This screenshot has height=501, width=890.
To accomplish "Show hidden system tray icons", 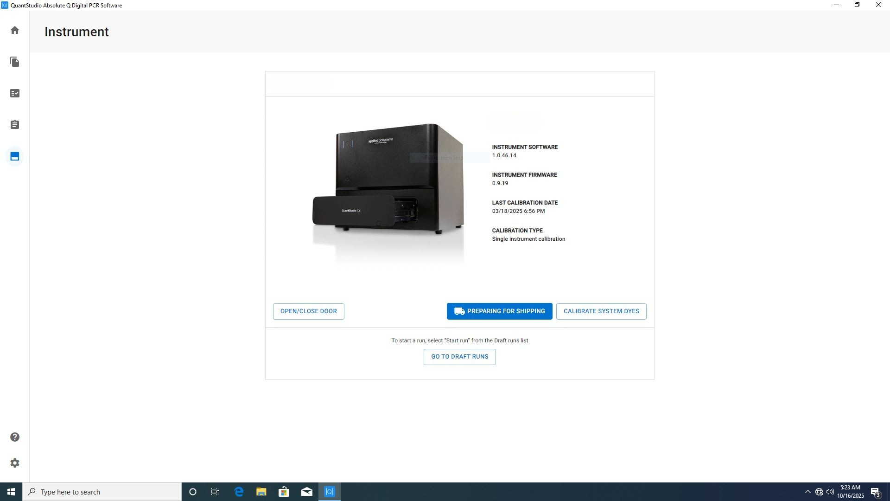I will 807,492.
